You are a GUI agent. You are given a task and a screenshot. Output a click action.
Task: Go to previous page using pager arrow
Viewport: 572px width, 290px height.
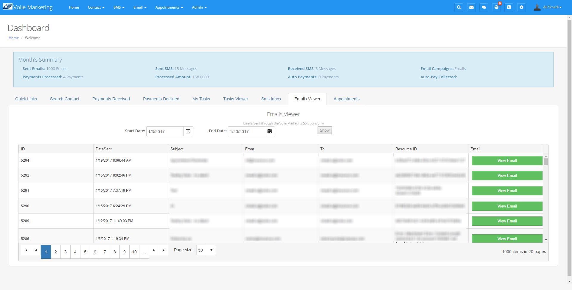pyautogui.click(x=36, y=250)
